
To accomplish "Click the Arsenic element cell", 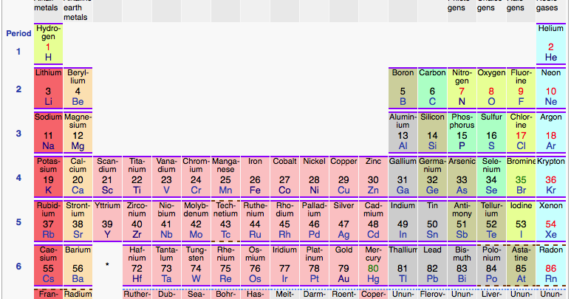I will click(462, 176).
